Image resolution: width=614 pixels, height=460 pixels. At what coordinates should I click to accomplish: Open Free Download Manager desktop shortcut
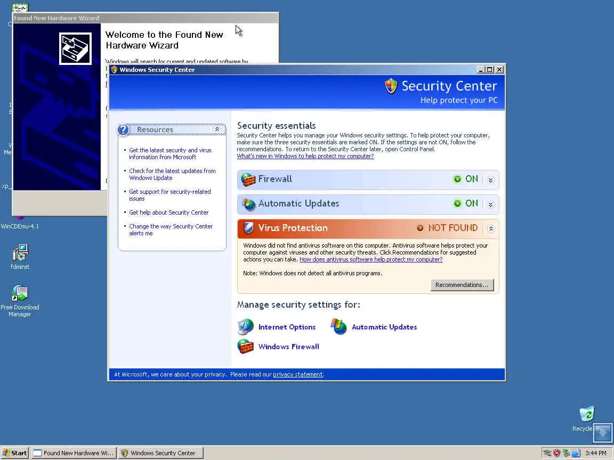click(x=20, y=293)
